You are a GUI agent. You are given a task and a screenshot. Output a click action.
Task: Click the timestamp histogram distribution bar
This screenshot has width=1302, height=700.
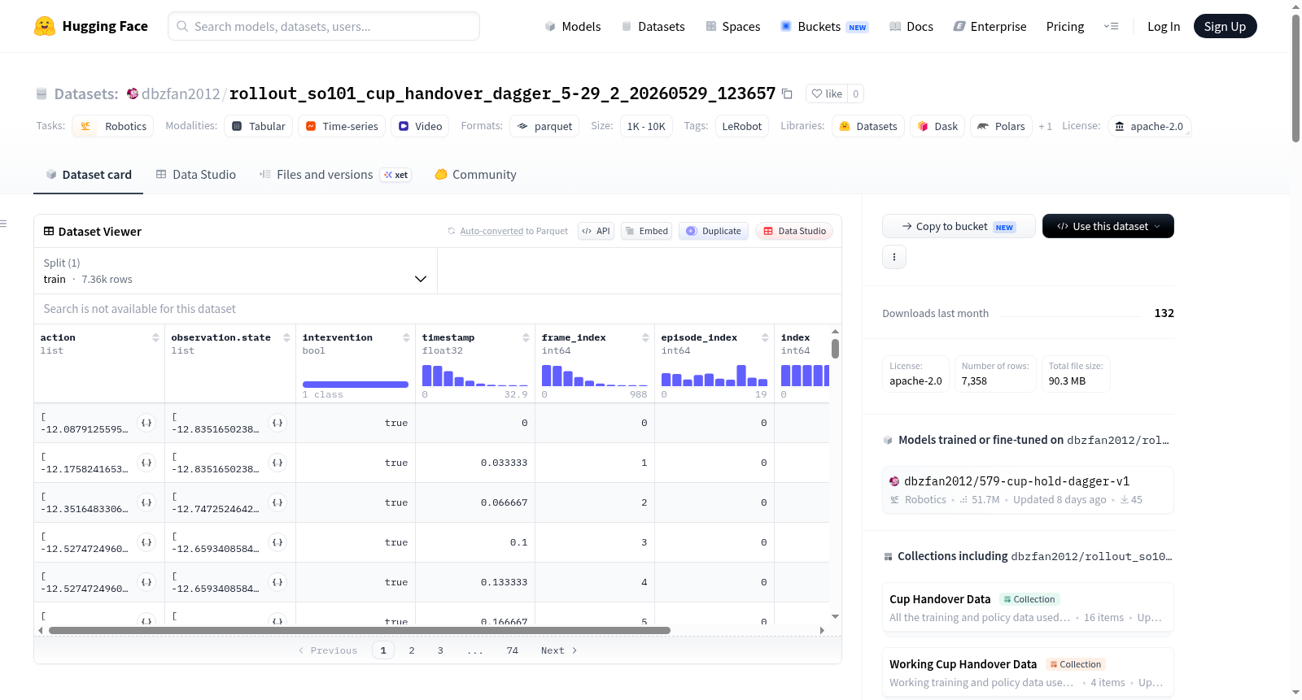click(x=474, y=376)
